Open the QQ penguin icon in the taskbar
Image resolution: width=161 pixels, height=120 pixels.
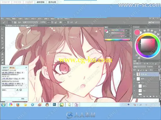click(47, 105)
